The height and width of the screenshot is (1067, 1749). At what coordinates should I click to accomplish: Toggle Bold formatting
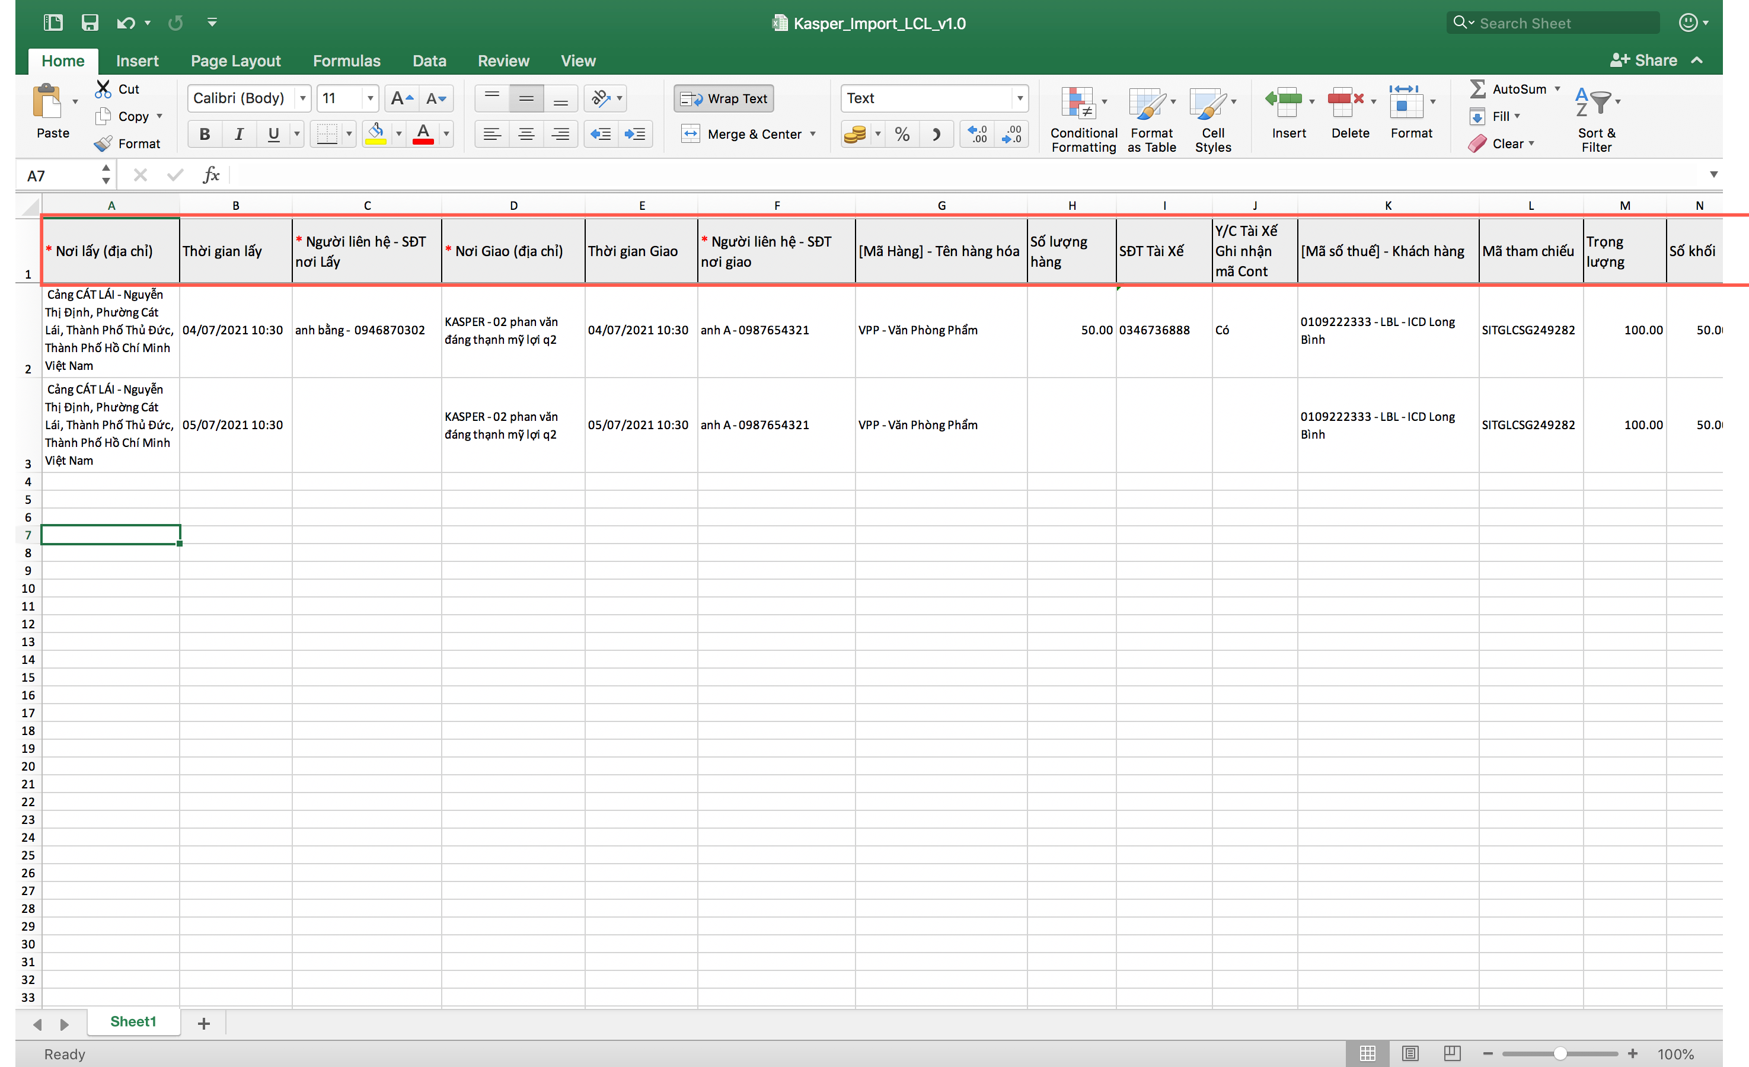click(x=205, y=134)
